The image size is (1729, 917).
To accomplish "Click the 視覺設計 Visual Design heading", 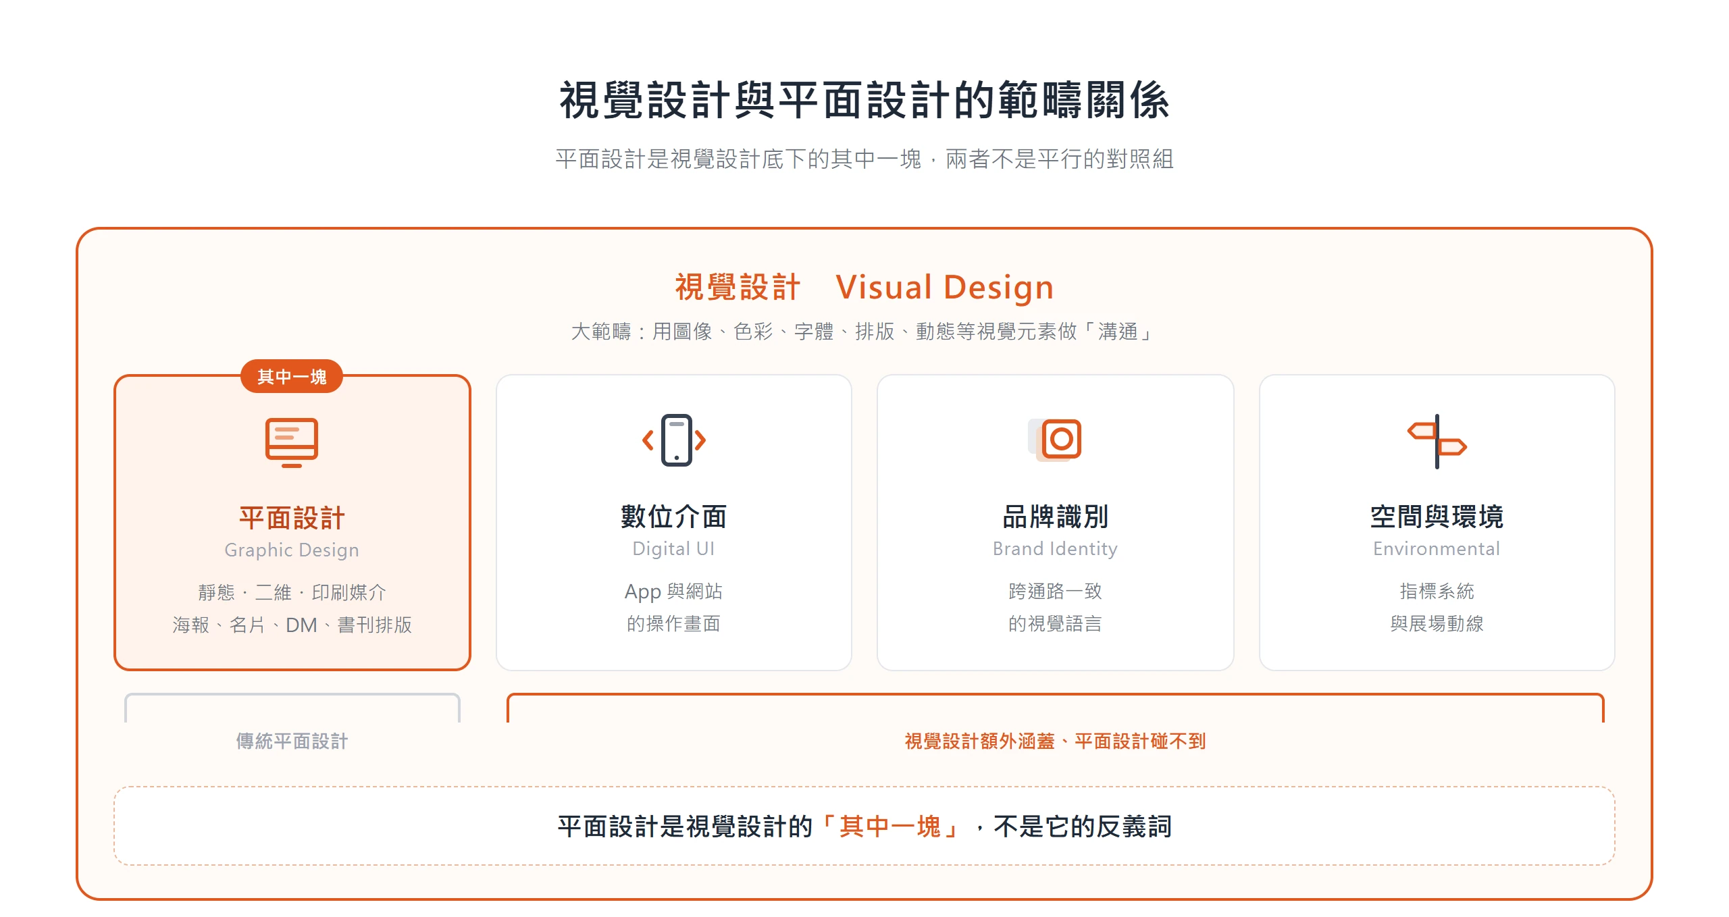I will pyautogui.click(x=864, y=287).
